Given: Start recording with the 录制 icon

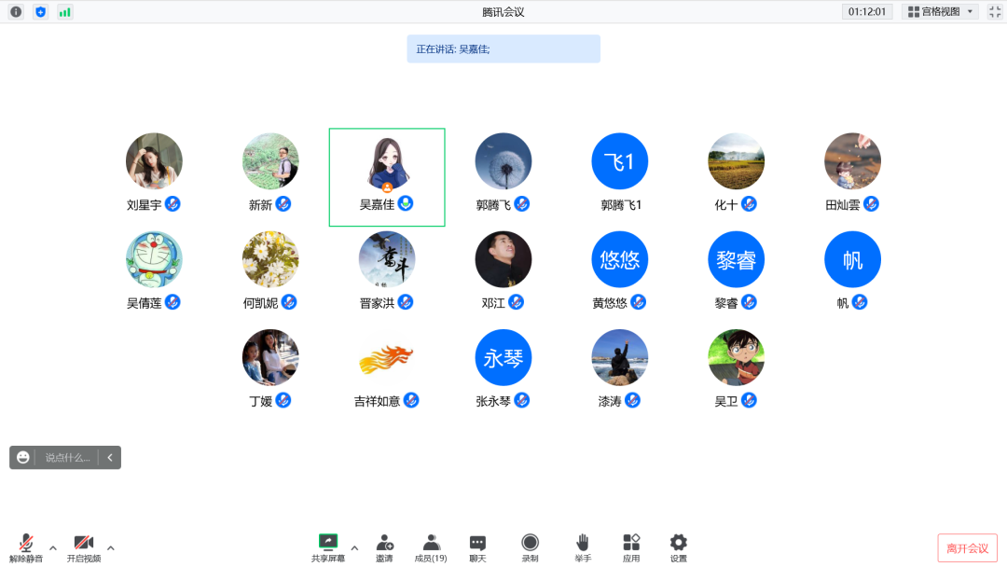Looking at the screenshot, I should (530, 546).
